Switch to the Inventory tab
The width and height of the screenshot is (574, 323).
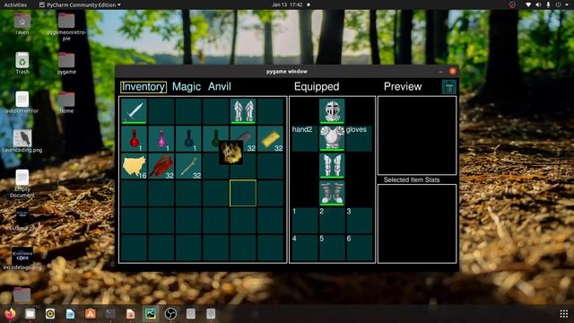coord(143,87)
